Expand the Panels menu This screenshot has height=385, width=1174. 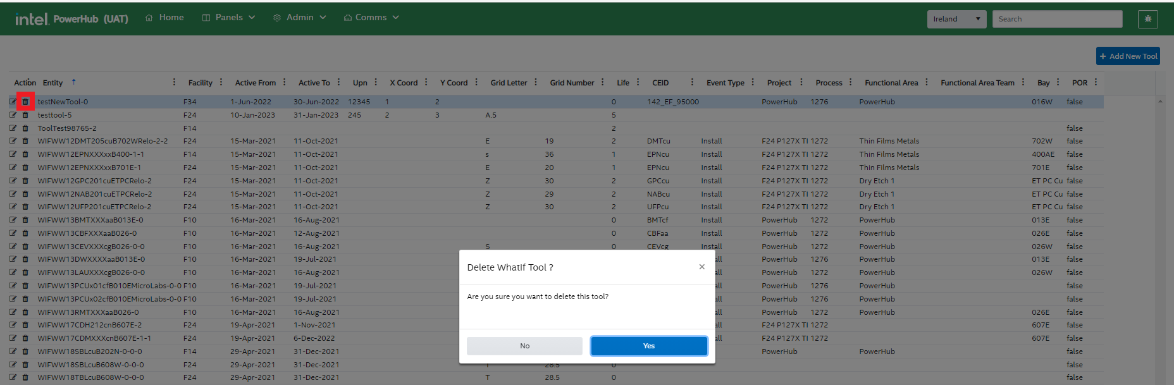(x=228, y=18)
